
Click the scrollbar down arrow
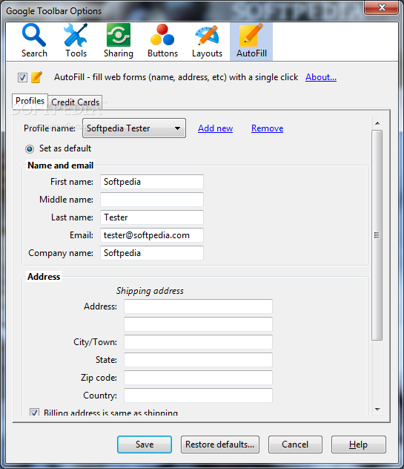[377, 409]
